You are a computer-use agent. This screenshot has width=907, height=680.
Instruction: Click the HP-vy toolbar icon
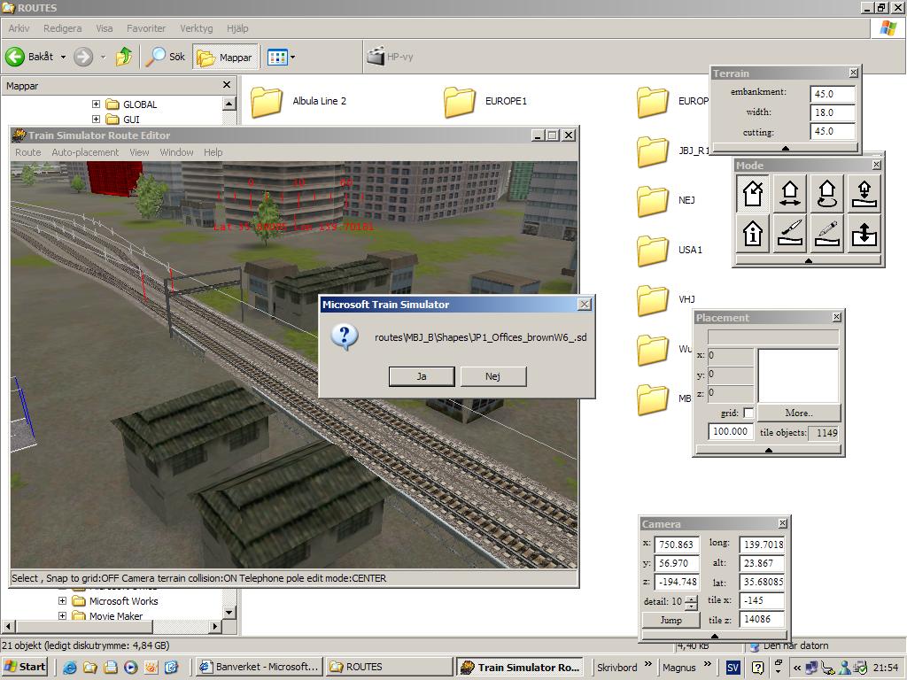376,56
